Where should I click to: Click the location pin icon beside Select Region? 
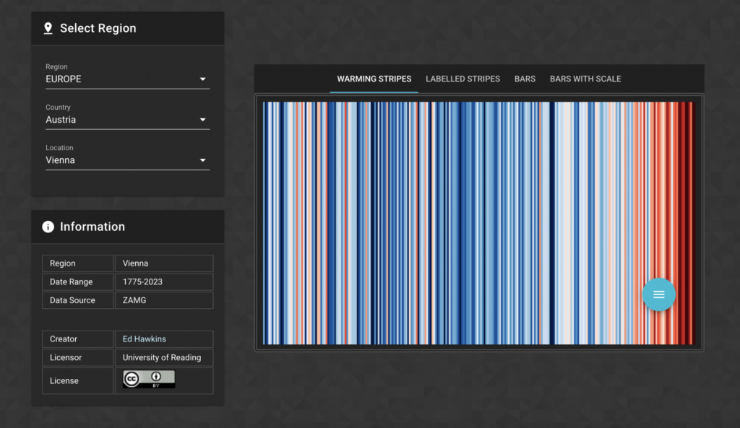[x=48, y=28]
